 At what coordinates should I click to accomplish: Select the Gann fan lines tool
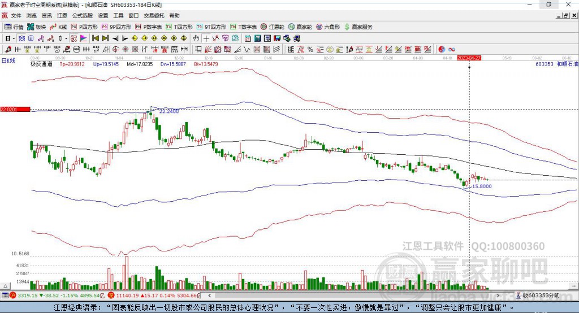pyautogui.click(x=208, y=49)
